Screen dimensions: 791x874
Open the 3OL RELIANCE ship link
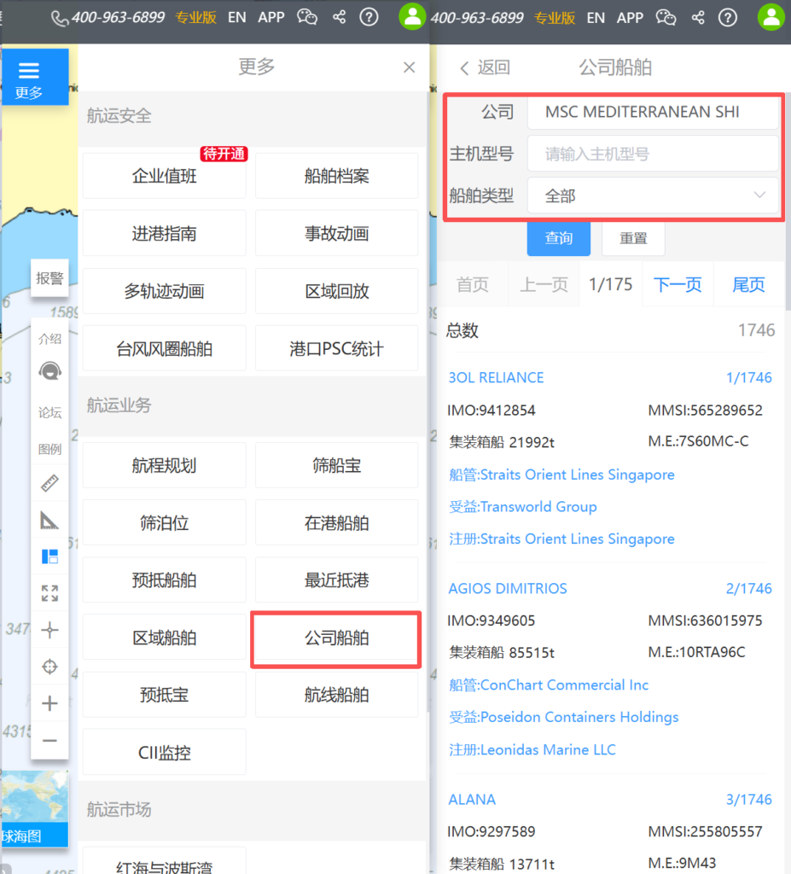(x=496, y=377)
